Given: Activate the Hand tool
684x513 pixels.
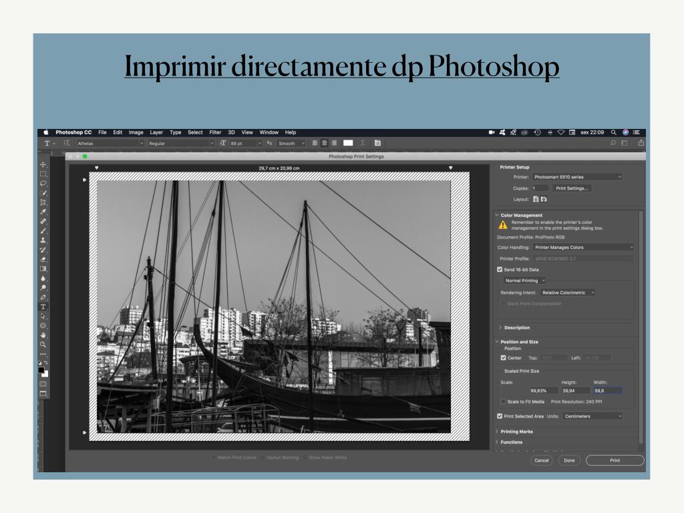Looking at the screenshot, I should click(43, 335).
